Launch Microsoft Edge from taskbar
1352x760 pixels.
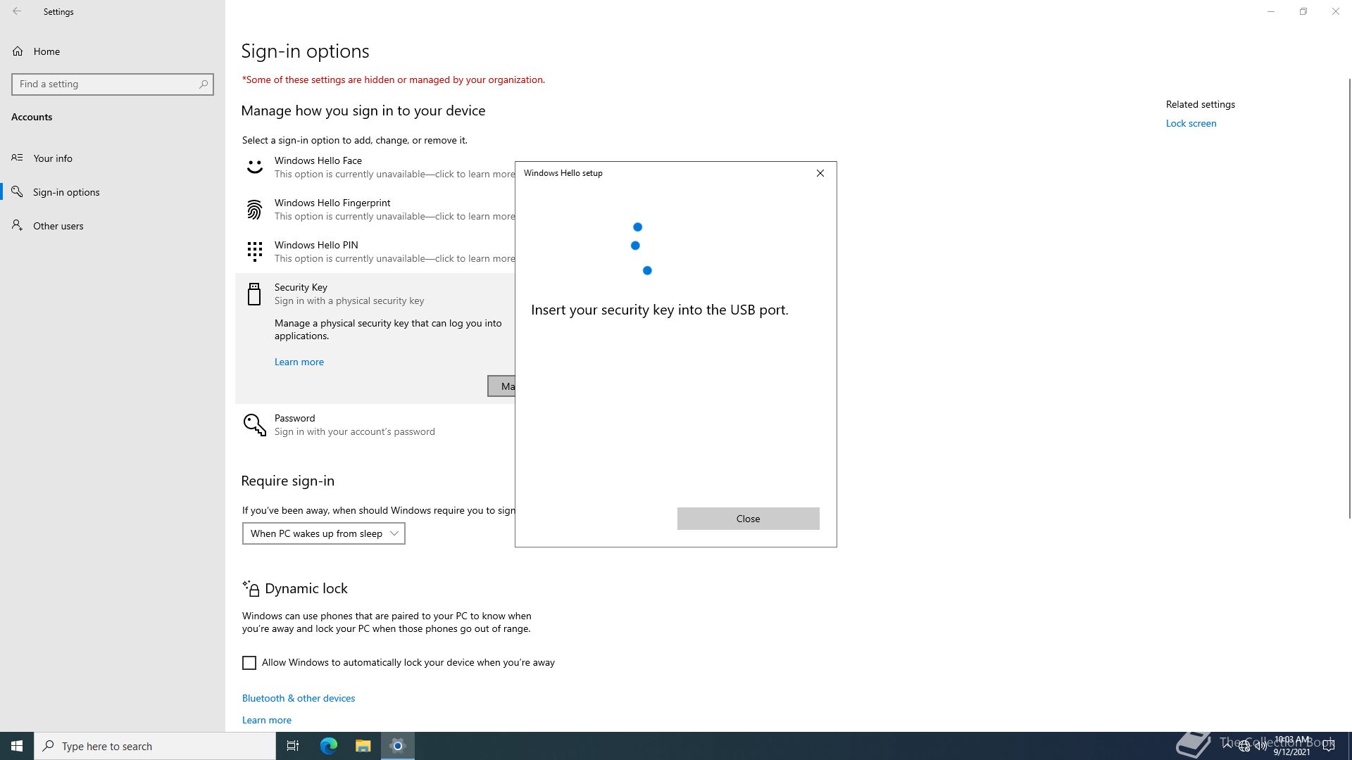(329, 746)
